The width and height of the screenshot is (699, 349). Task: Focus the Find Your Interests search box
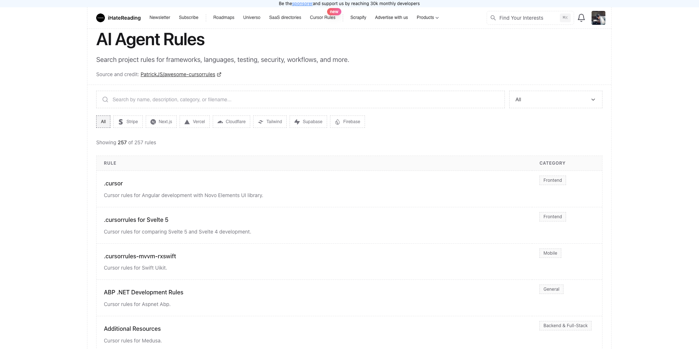coord(530,18)
